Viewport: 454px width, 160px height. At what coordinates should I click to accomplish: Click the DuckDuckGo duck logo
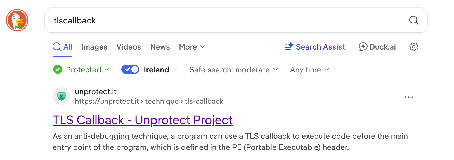point(17,20)
